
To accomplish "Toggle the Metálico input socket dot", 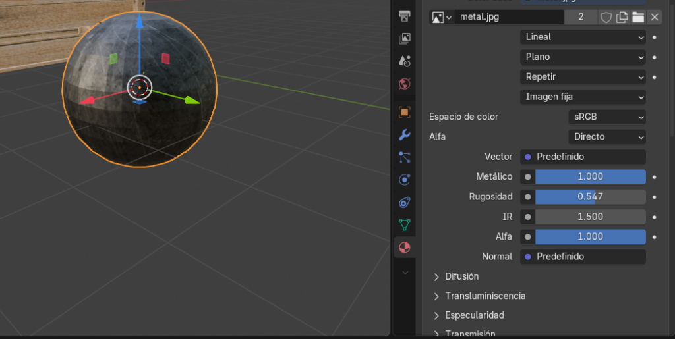I will [527, 176].
